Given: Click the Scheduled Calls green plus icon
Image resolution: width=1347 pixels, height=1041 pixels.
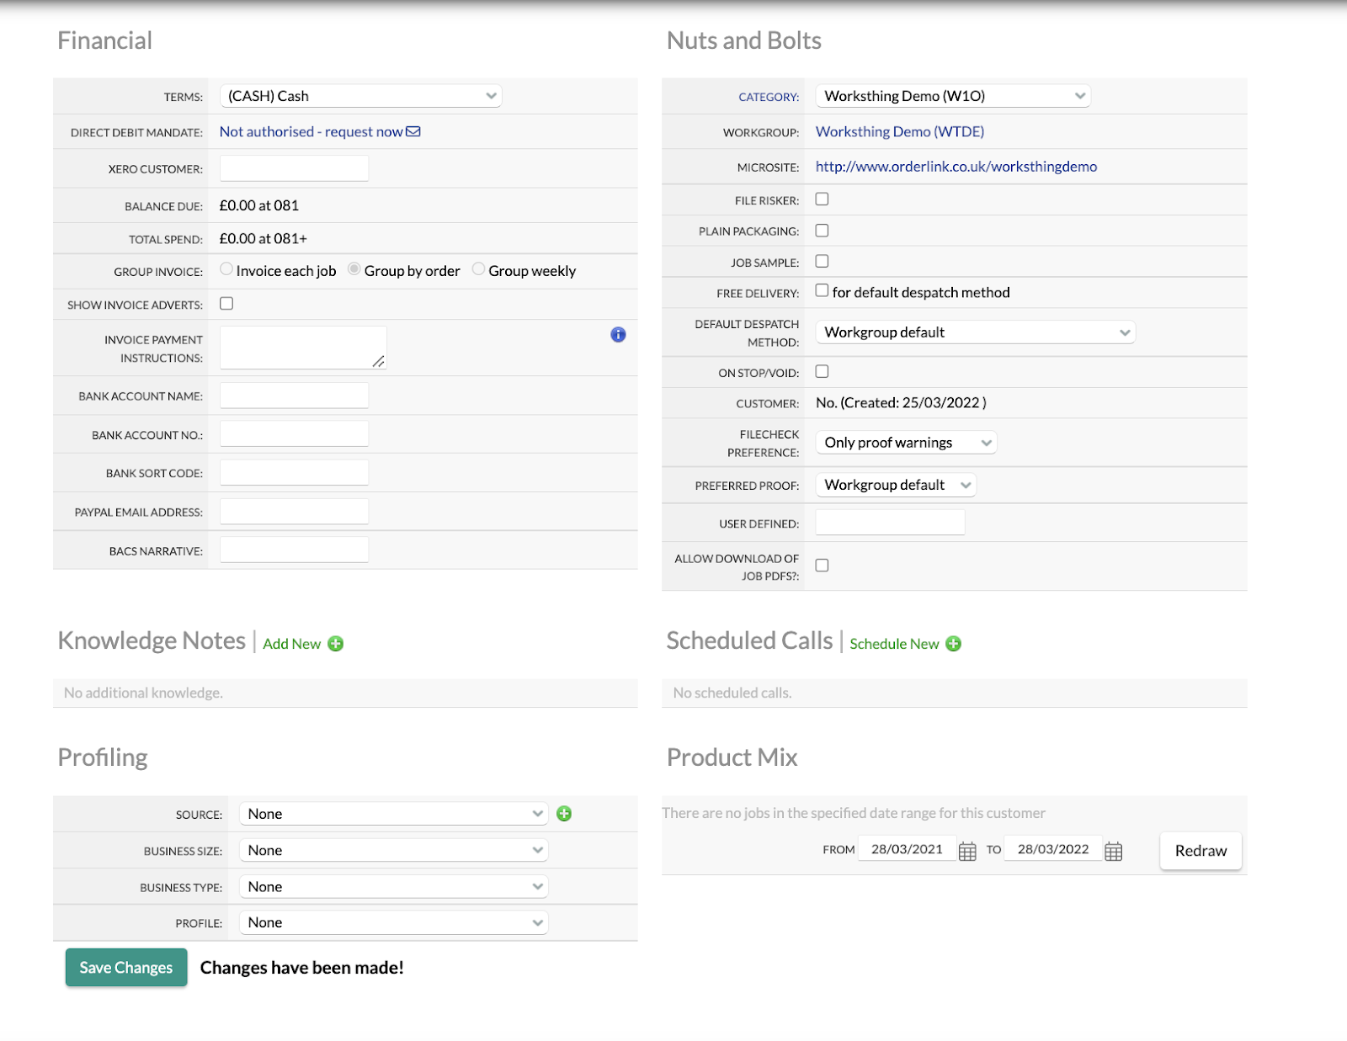Looking at the screenshot, I should click(x=953, y=644).
